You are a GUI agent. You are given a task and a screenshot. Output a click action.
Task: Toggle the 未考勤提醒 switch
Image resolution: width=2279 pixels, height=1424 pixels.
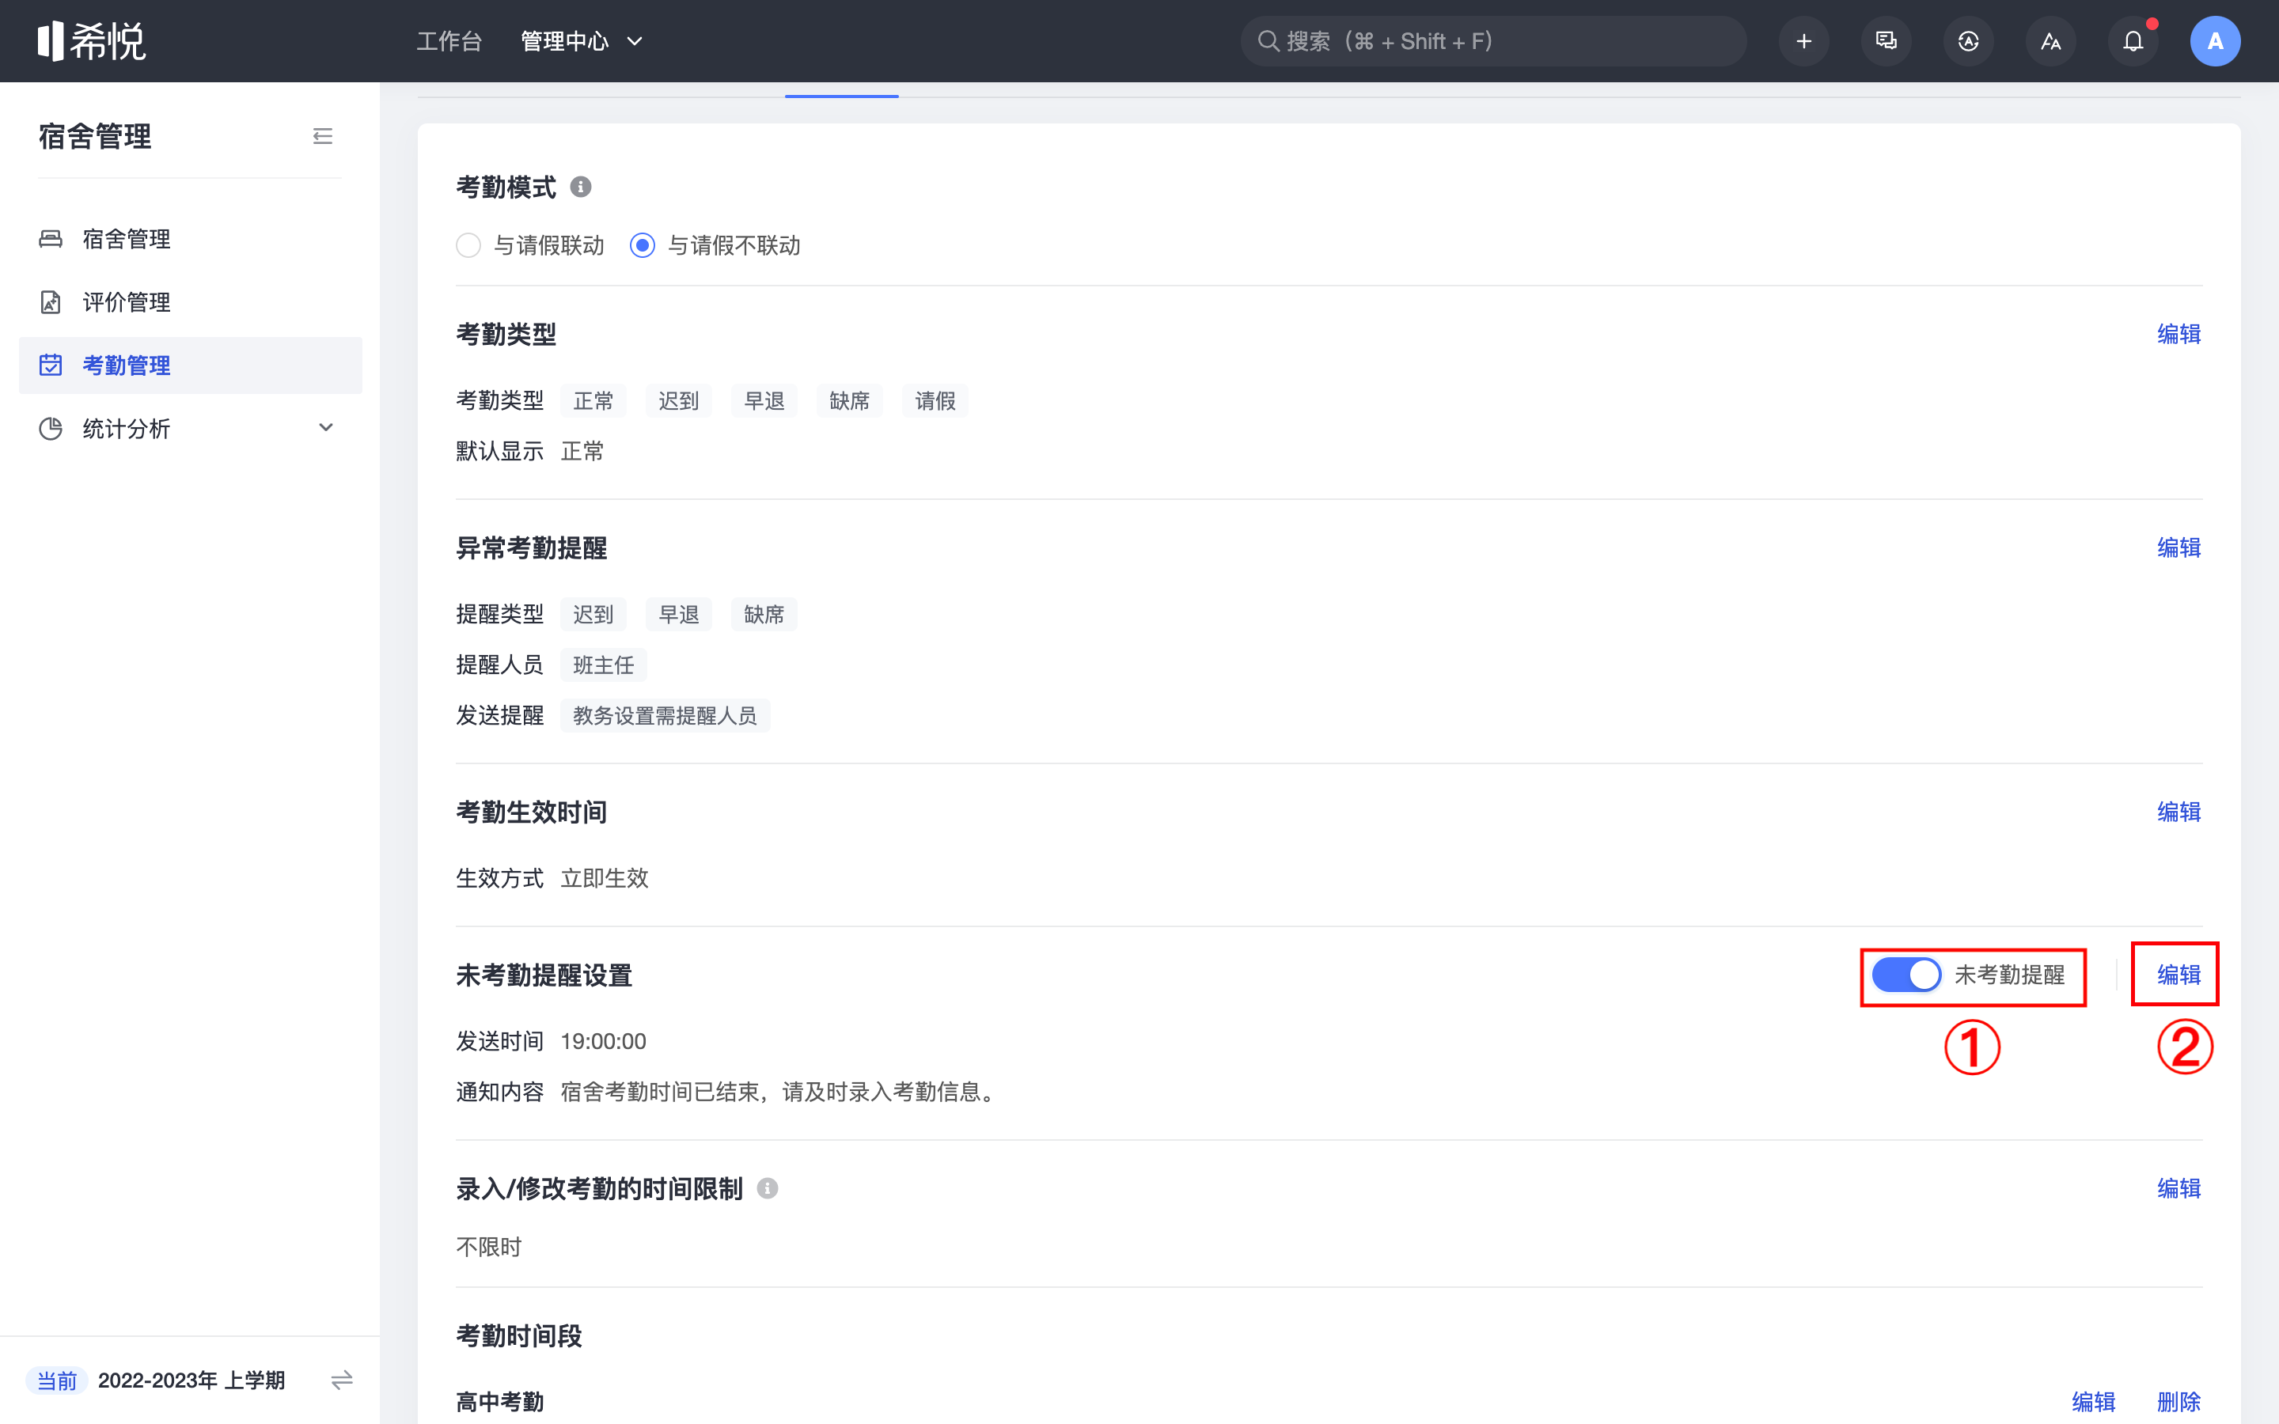1905,975
